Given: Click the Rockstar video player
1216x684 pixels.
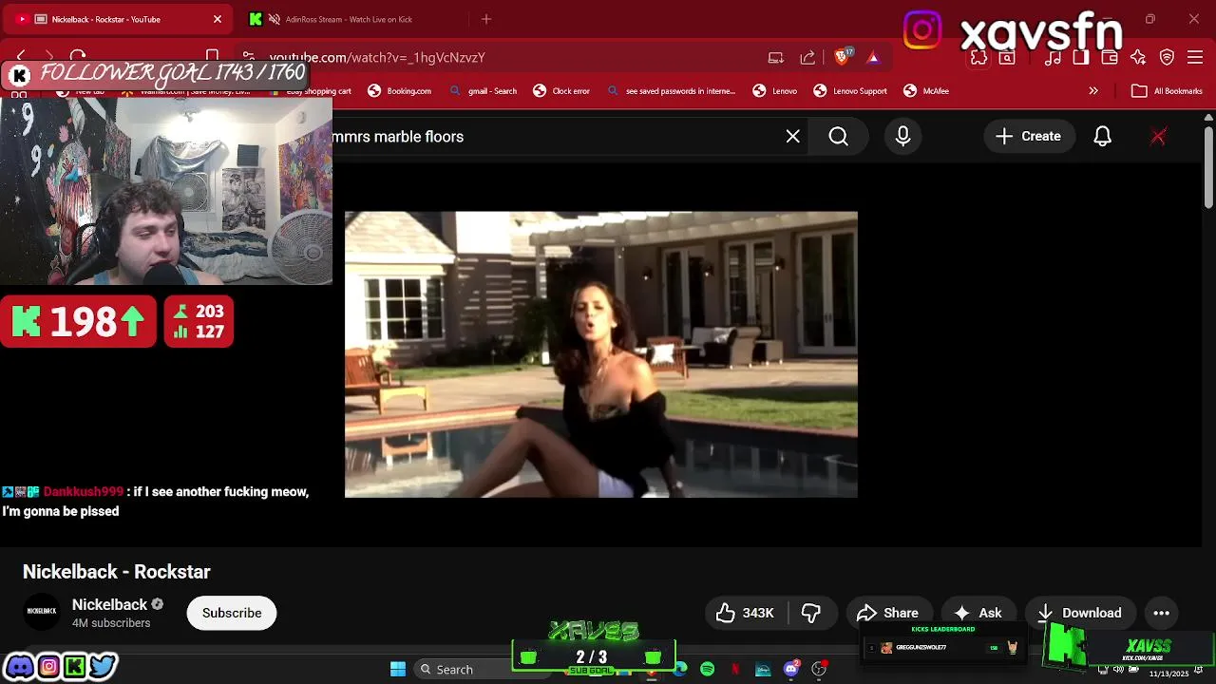Looking at the screenshot, I should (601, 354).
